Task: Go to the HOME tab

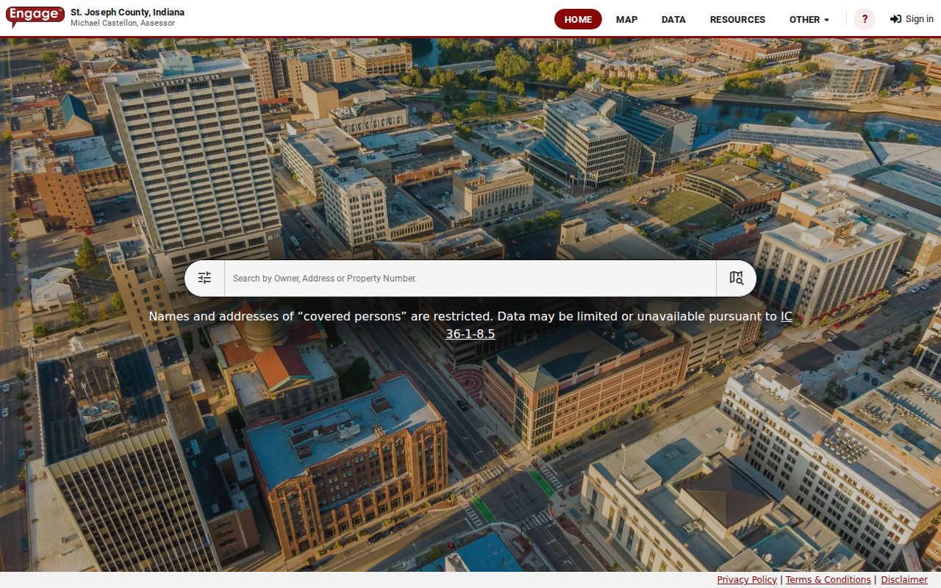Action: click(578, 19)
